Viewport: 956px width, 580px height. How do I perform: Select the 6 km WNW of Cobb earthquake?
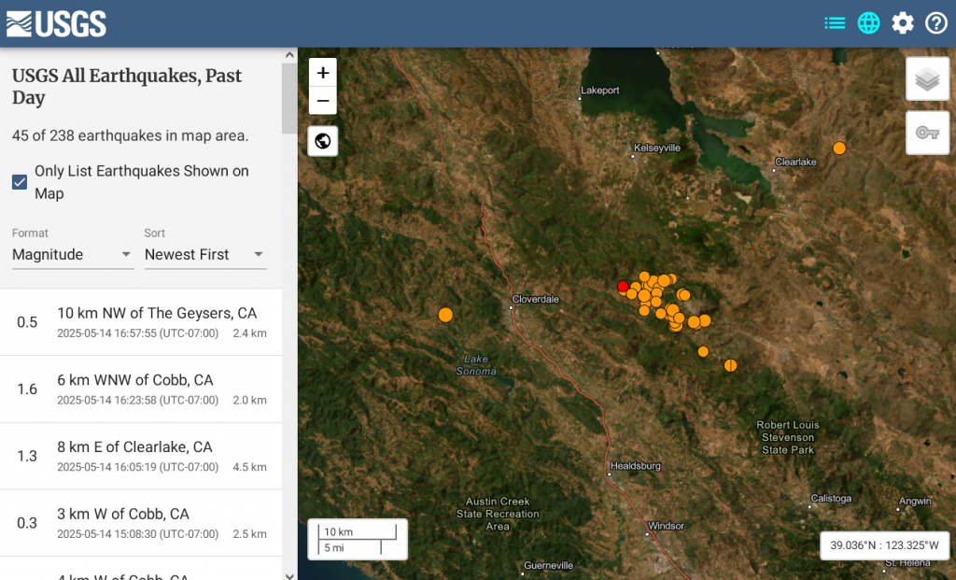[x=141, y=389]
